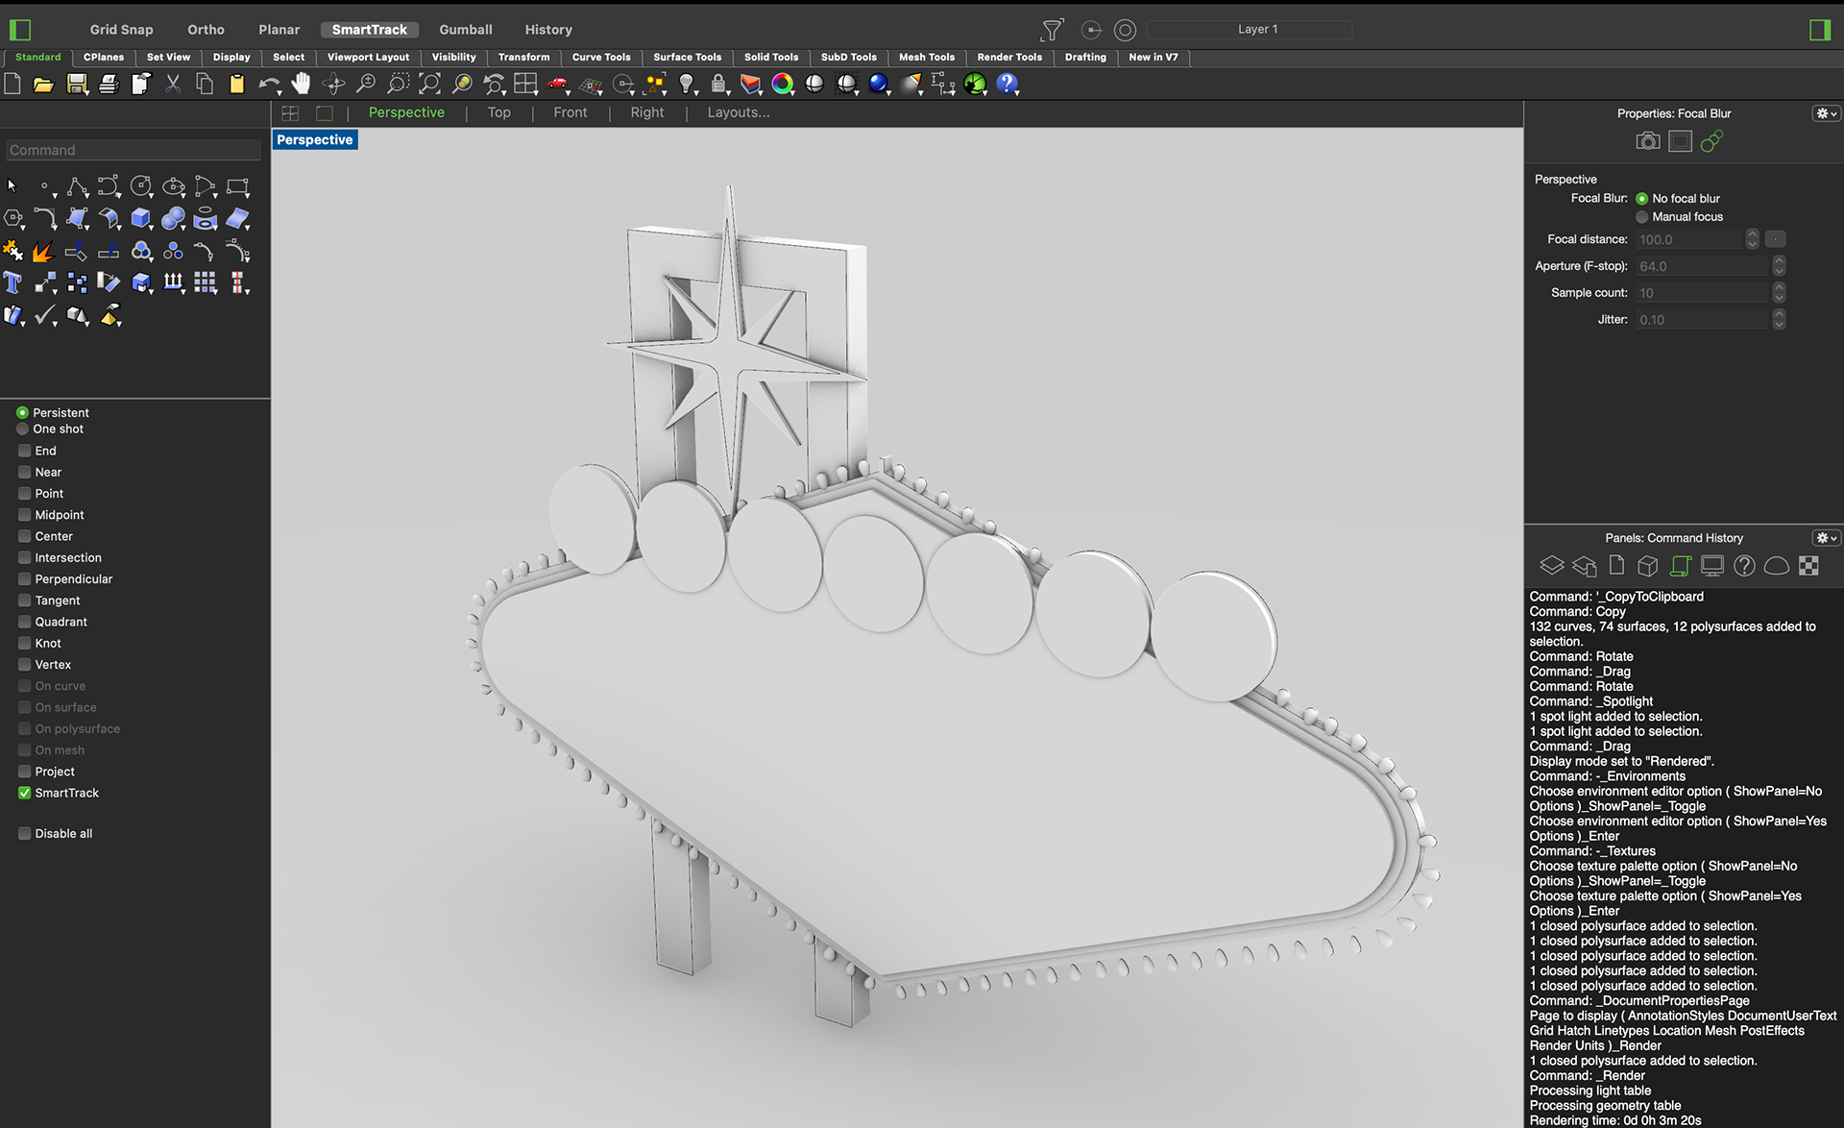Toggle the SmartTrack top bar button

click(370, 30)
